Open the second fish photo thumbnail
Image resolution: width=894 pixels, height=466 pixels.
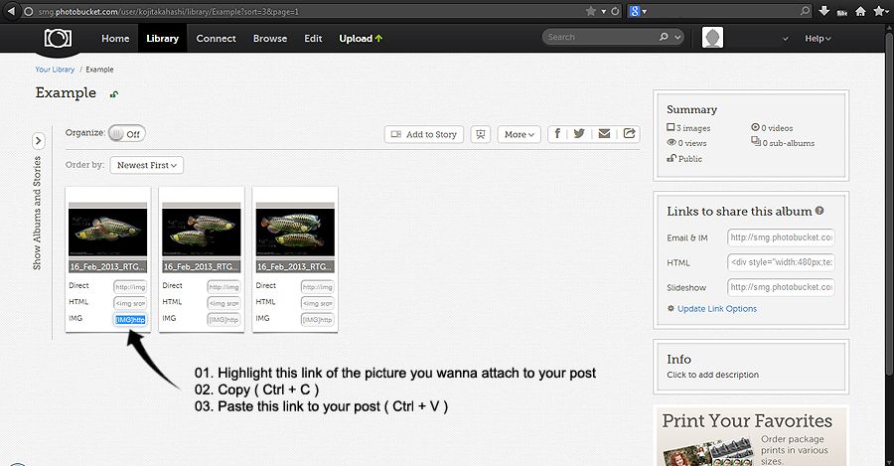[x=202, y=233]
